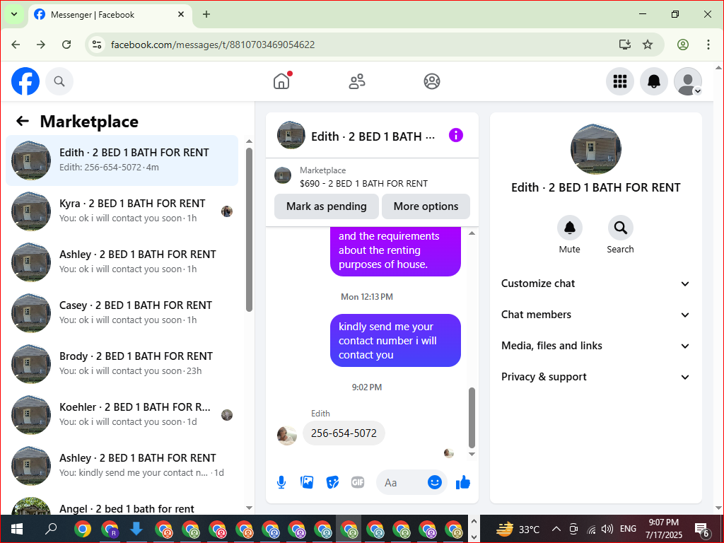Image resolution: width=724 pixels, height=543 pixels.
Task: Switch to the Messenger | Facebook tab
Action: pos(110,15)
